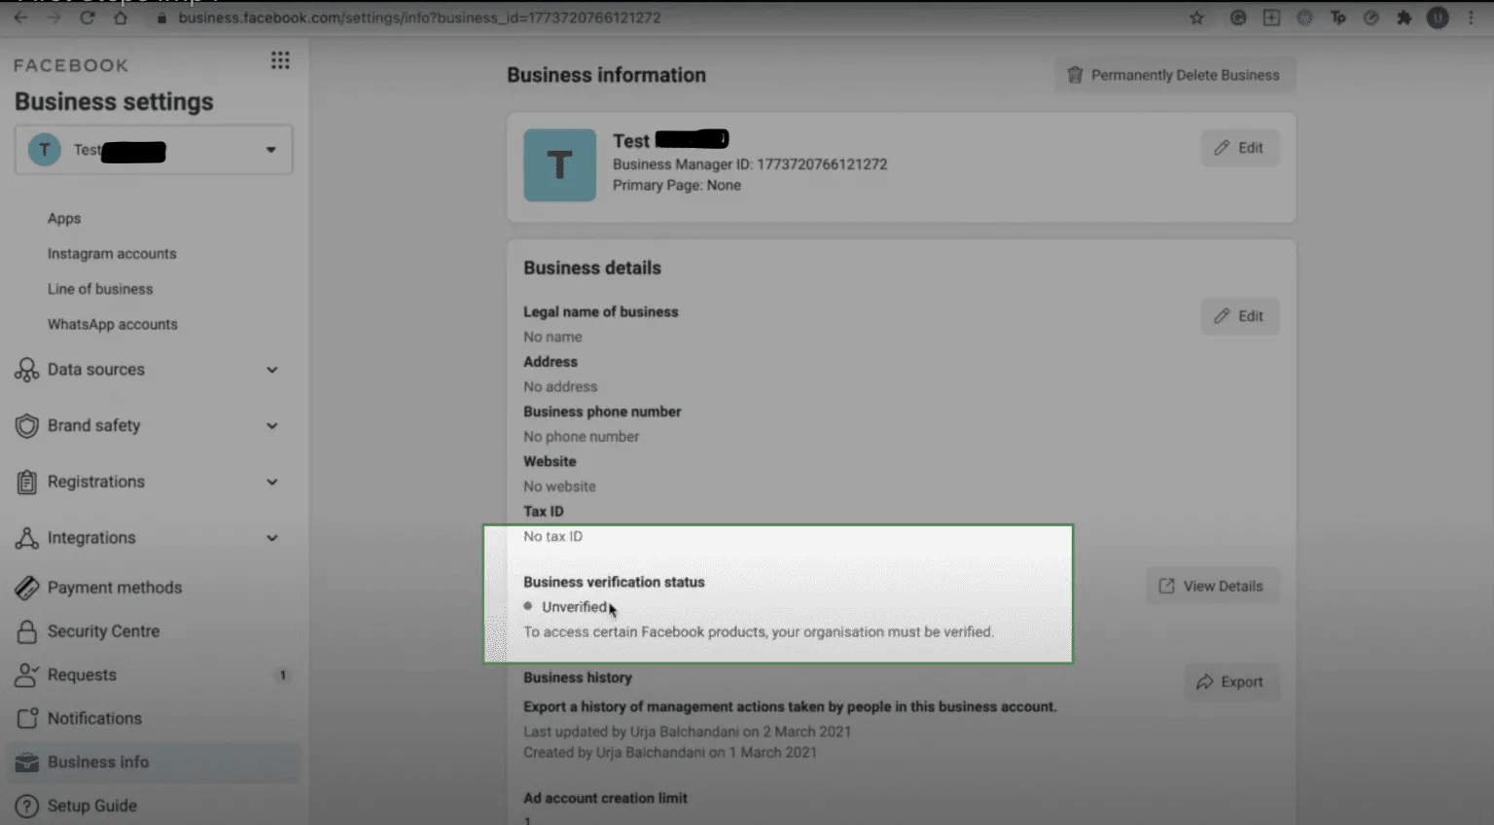Click View Details for business verification
This screenshot has width=1494, height=825.
(x=1211, y=586)
